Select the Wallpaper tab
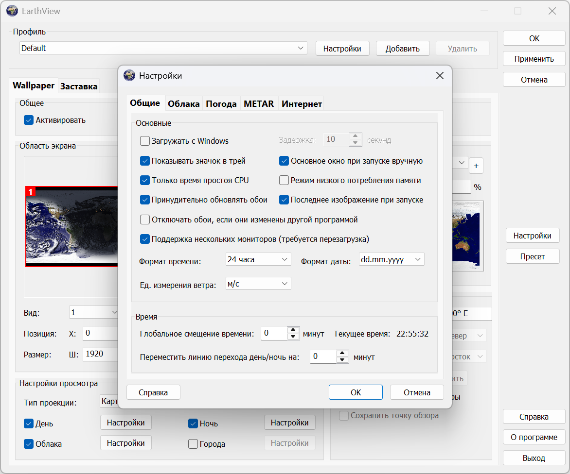 tap(34, 85)
